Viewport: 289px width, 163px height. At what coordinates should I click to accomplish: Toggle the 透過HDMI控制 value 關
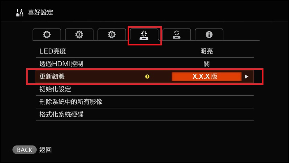[x=207, y=64]
